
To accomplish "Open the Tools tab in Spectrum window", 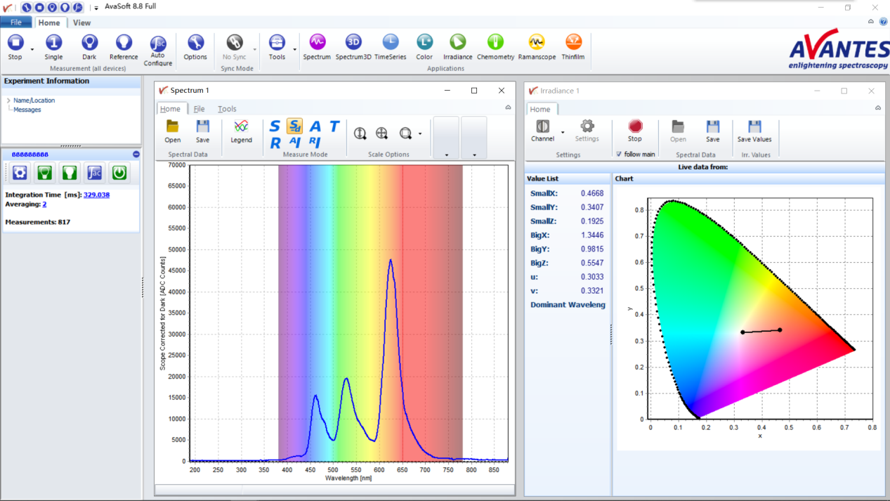I will (x=227, y=109).
